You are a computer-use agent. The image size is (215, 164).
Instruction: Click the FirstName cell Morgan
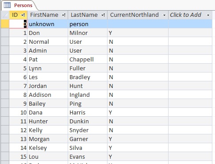[48, 139]
